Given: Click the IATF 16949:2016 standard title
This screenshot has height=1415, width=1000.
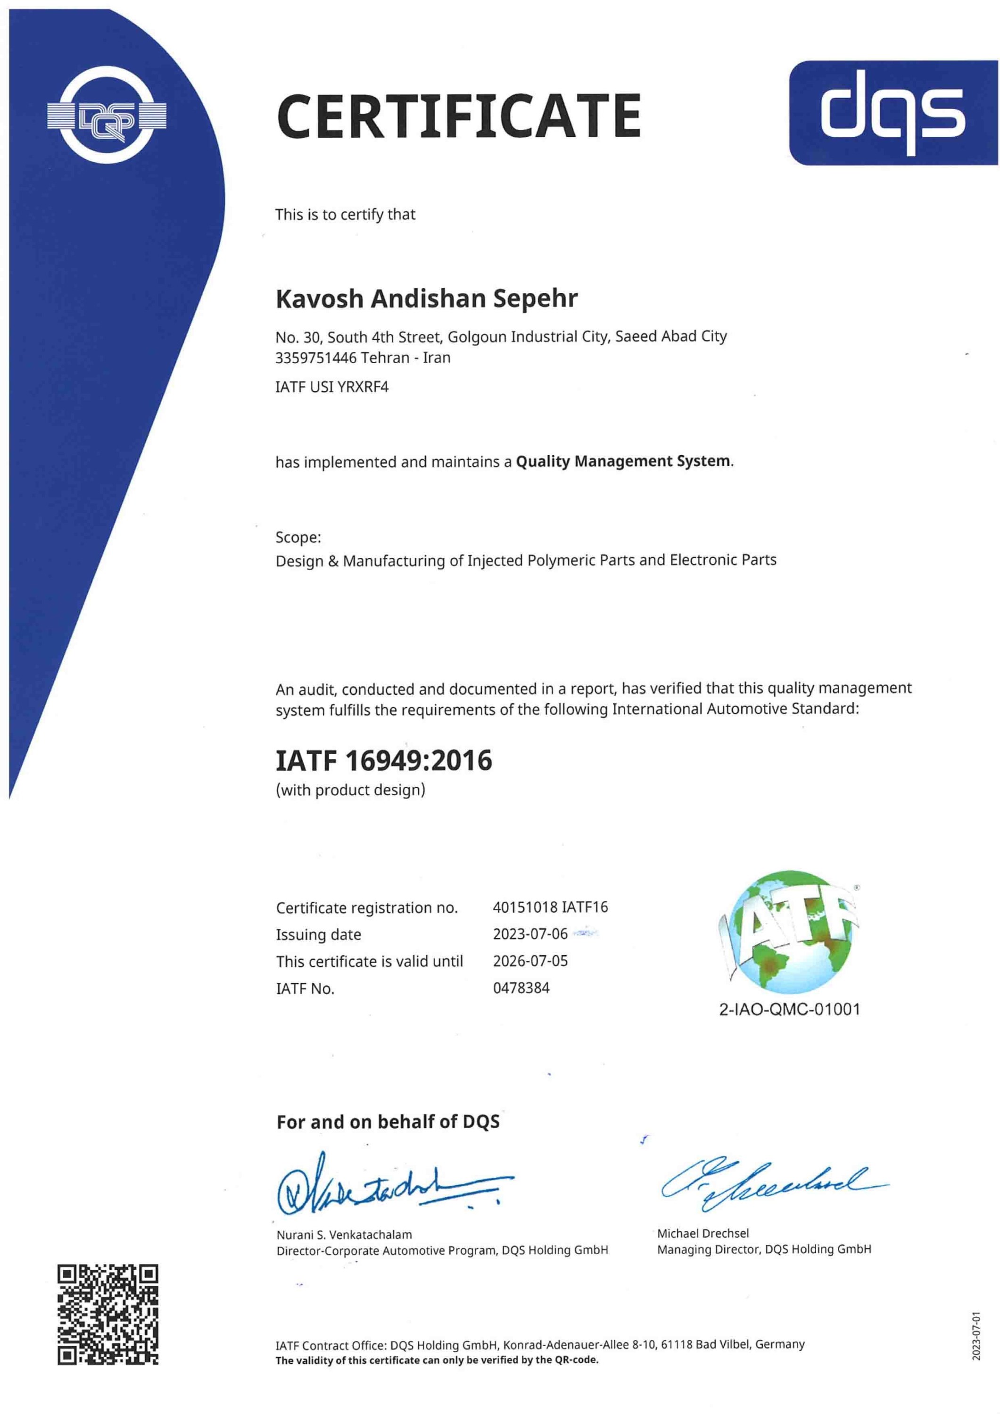Looking at the screenshot, I should (384, 760).
